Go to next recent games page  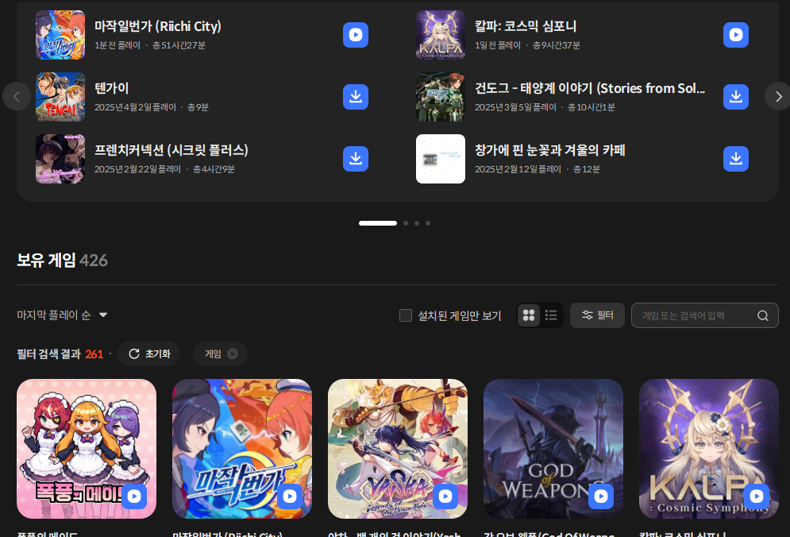[x=778, y=96]
